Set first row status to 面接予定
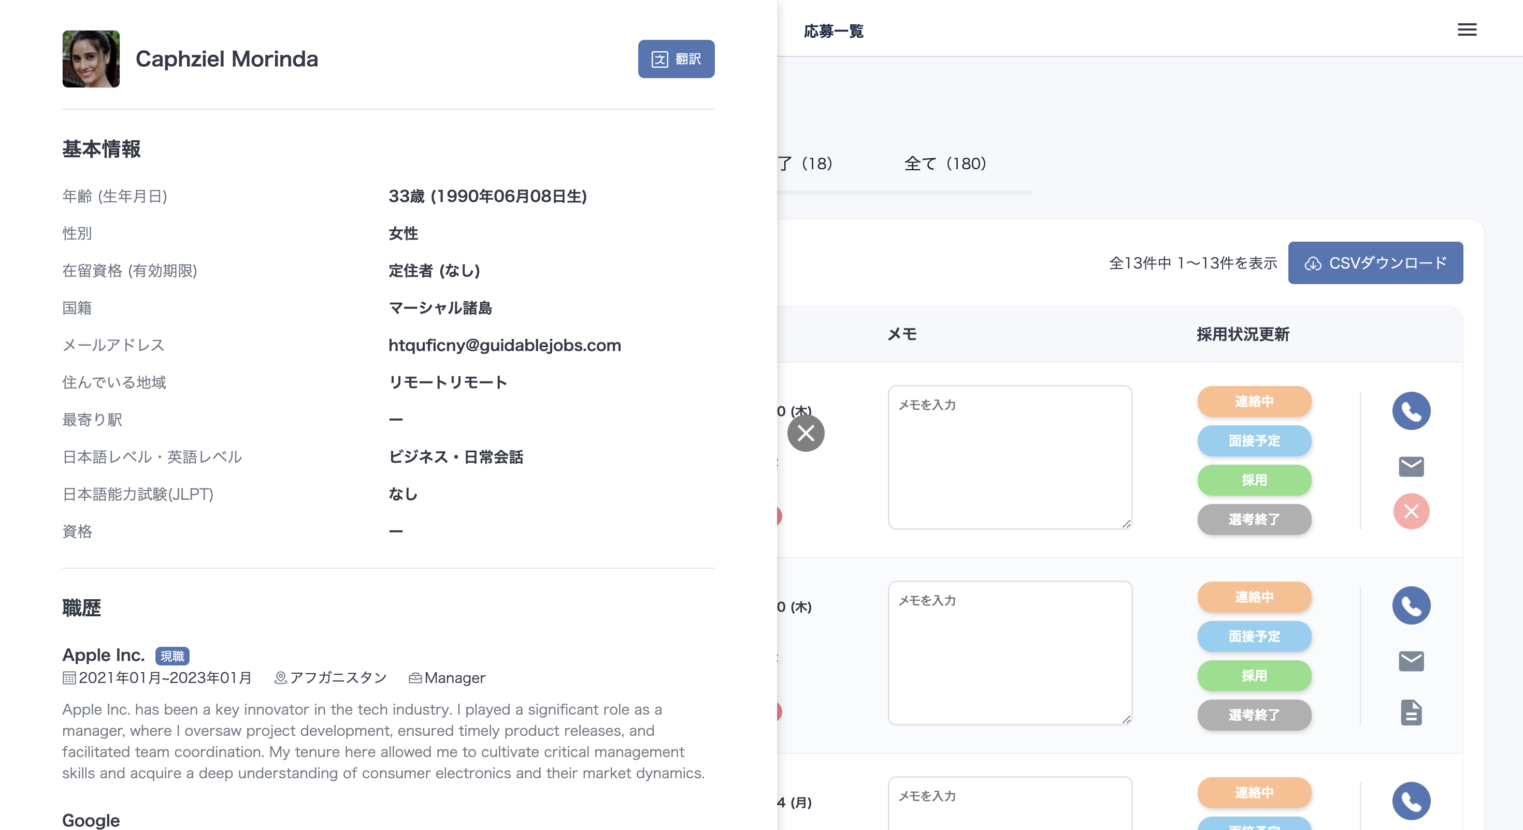 (x=1254, y=441)
